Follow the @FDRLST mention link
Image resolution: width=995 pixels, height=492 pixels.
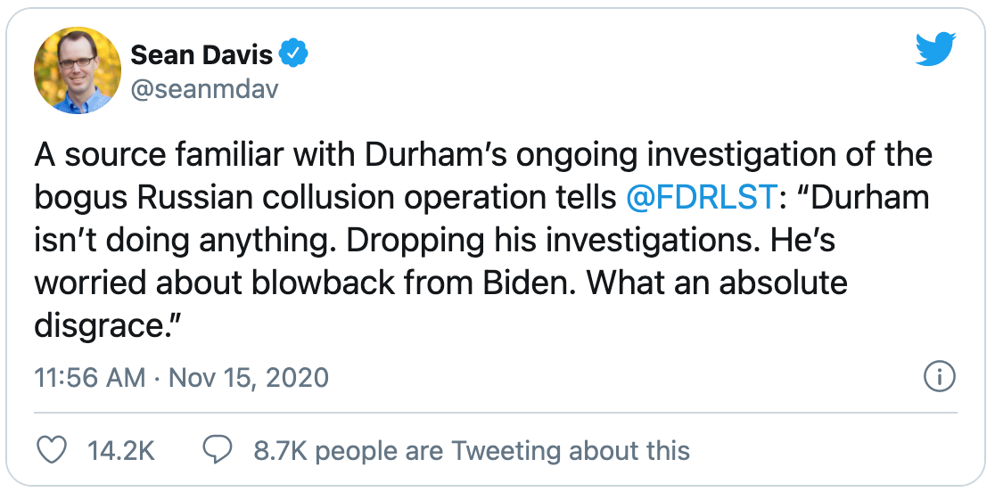(x=701, y=198)
